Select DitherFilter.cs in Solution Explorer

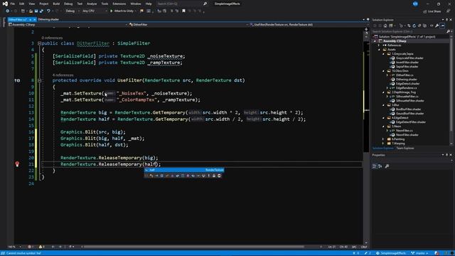[x=405, y=75]
